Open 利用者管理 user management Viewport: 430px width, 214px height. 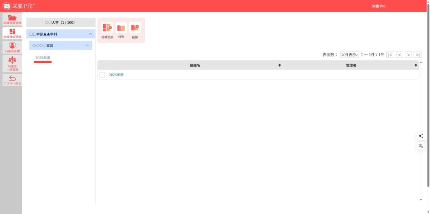pos(12,47)
